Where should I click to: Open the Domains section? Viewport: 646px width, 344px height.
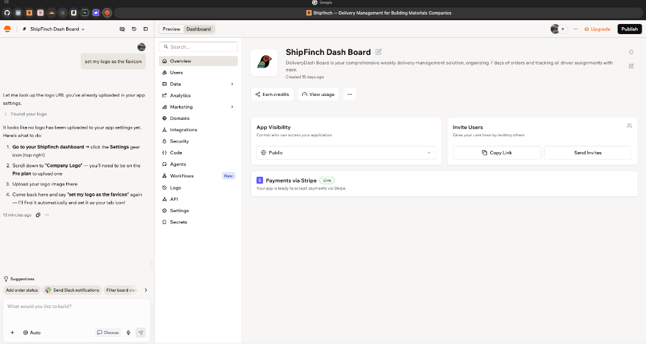click(x=198, y=118)
